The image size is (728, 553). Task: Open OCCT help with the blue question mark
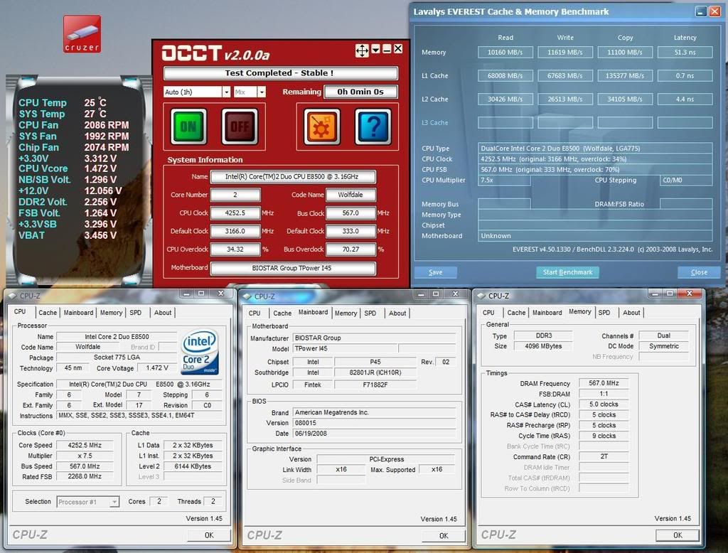(373, 127)
